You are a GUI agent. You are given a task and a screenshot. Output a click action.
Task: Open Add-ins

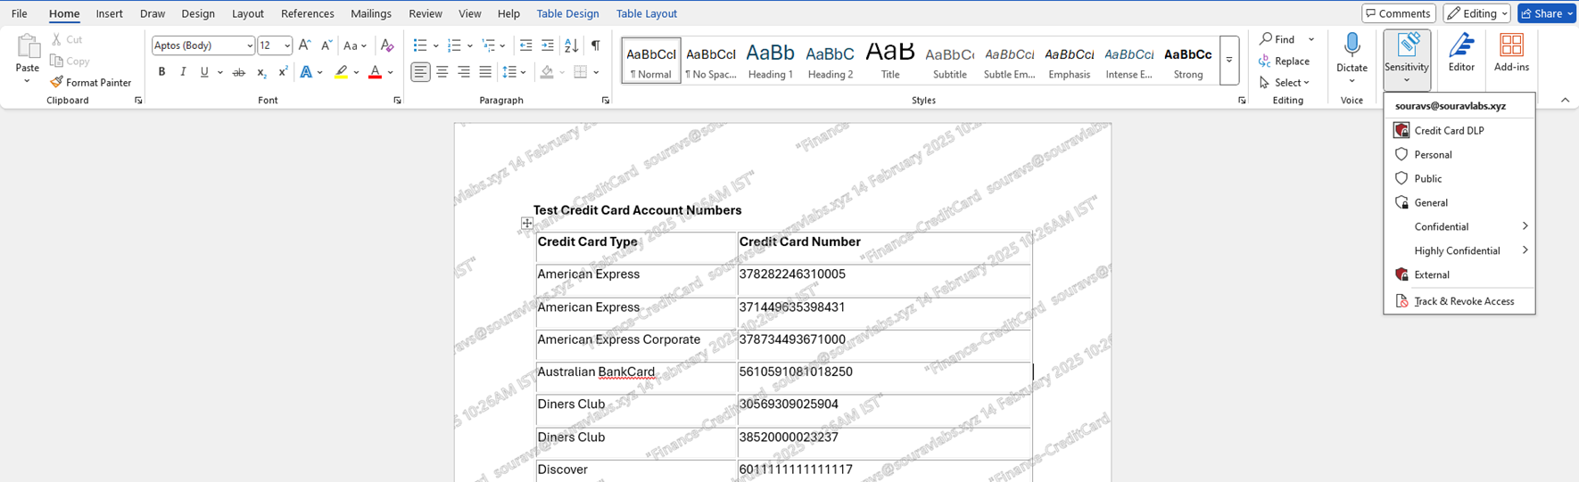point(1511,53)
